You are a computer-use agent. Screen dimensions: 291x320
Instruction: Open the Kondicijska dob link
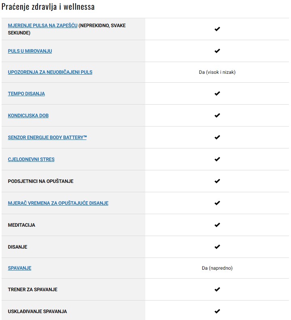tap(28, 116)
